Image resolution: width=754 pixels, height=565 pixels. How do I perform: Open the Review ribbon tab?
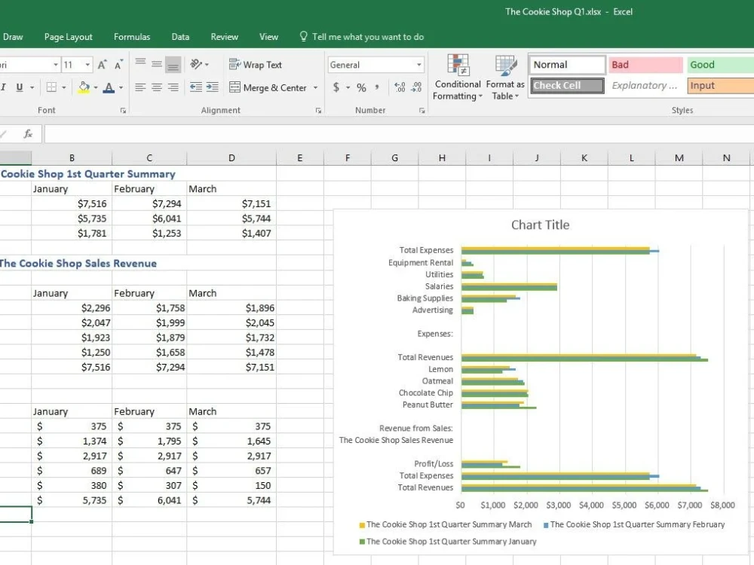coord(224,36)
